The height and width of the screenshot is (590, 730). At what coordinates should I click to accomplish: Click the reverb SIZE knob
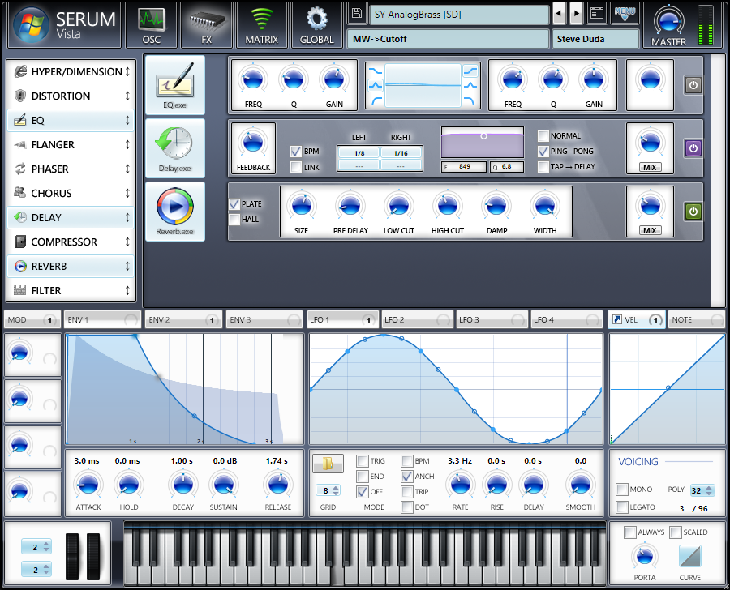pos(301,205)
